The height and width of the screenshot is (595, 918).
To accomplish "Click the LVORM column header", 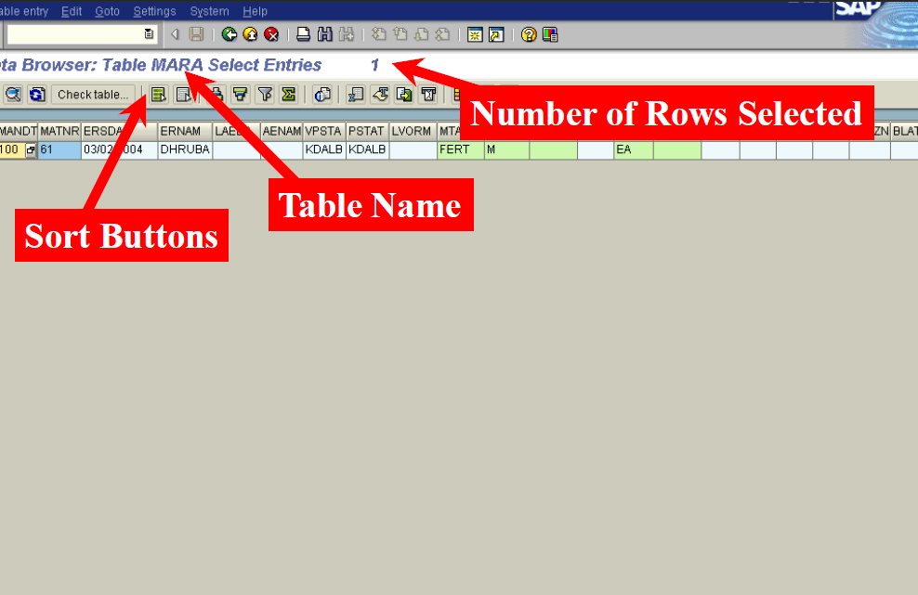I will (413, 132).
